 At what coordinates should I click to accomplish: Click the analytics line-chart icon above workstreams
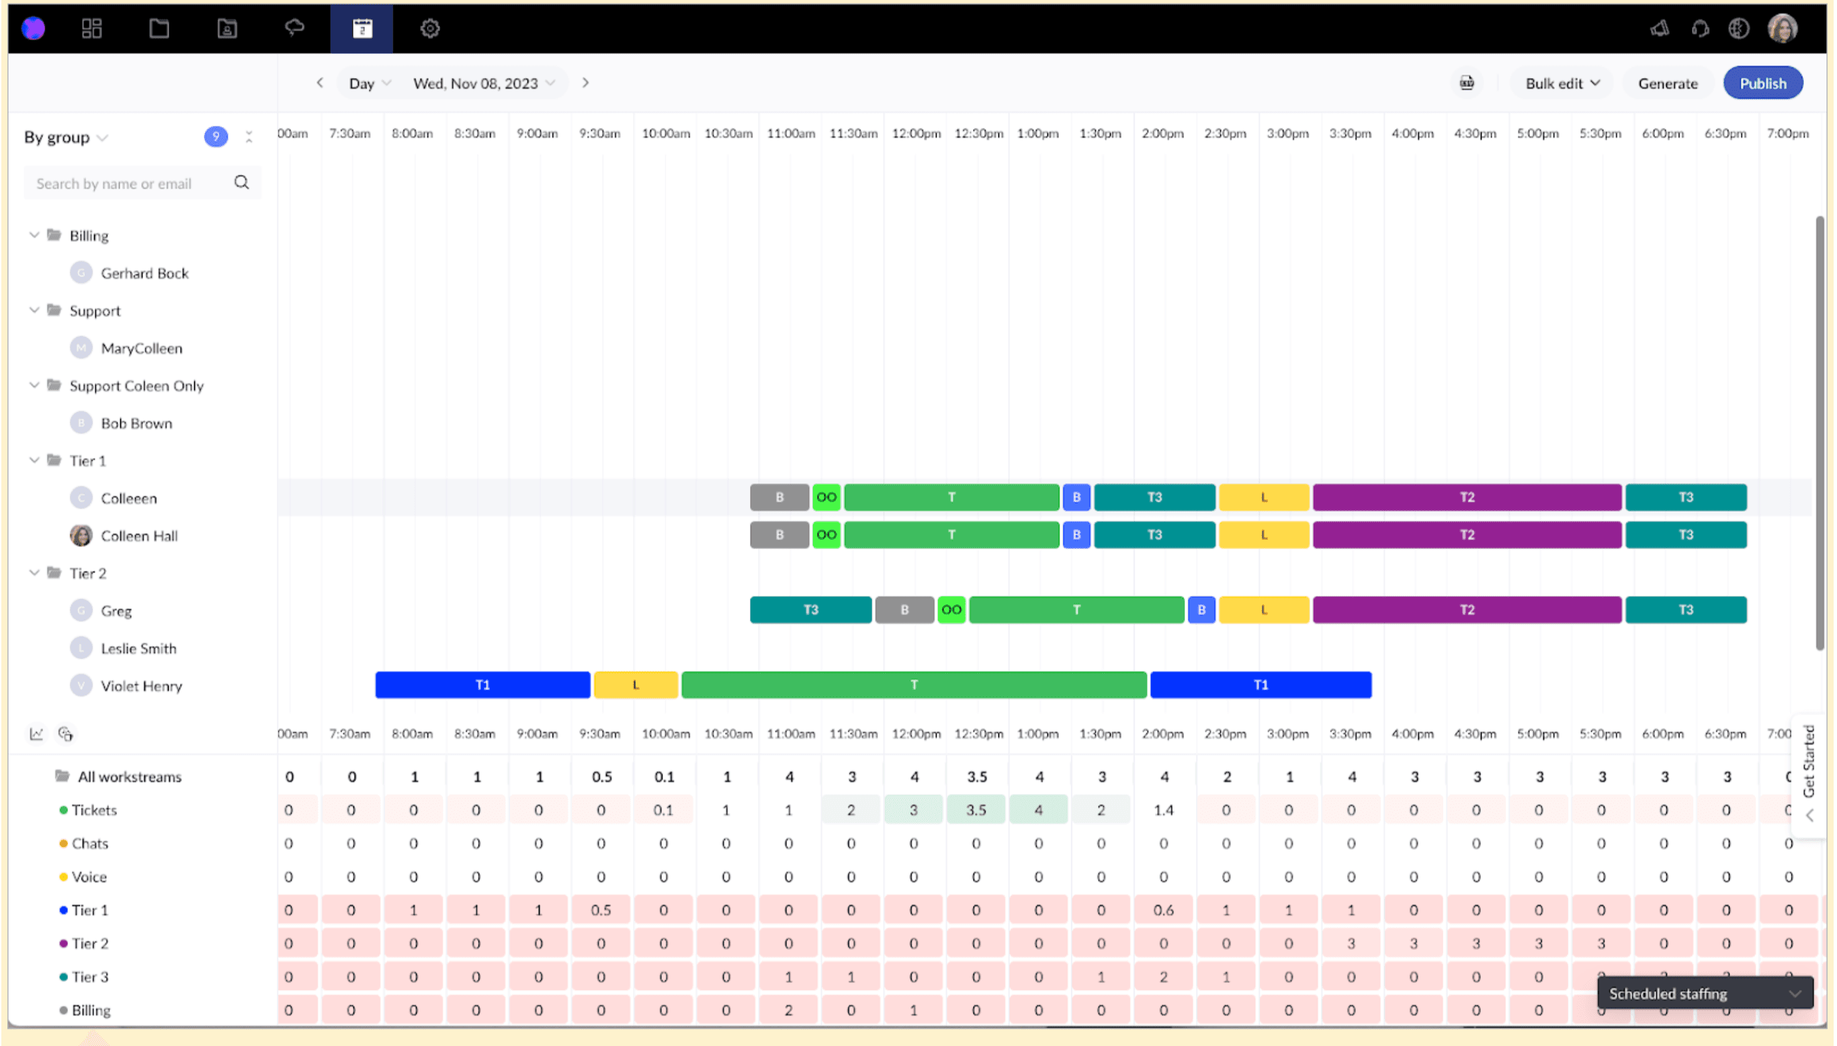point(34,733)
